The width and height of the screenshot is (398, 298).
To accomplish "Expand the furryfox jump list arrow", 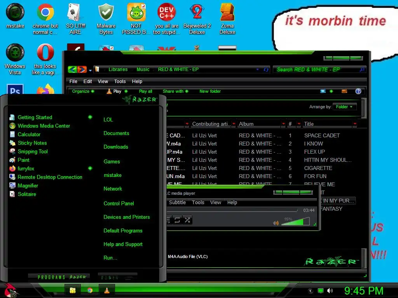I will [90, 168].
